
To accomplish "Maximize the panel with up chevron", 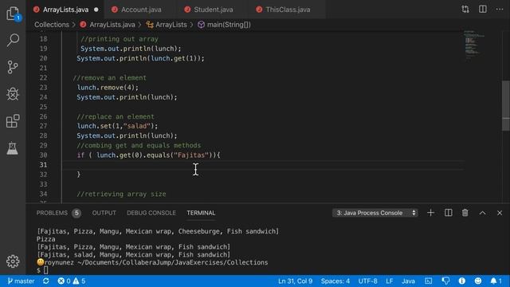I will (x=482, y=213).
